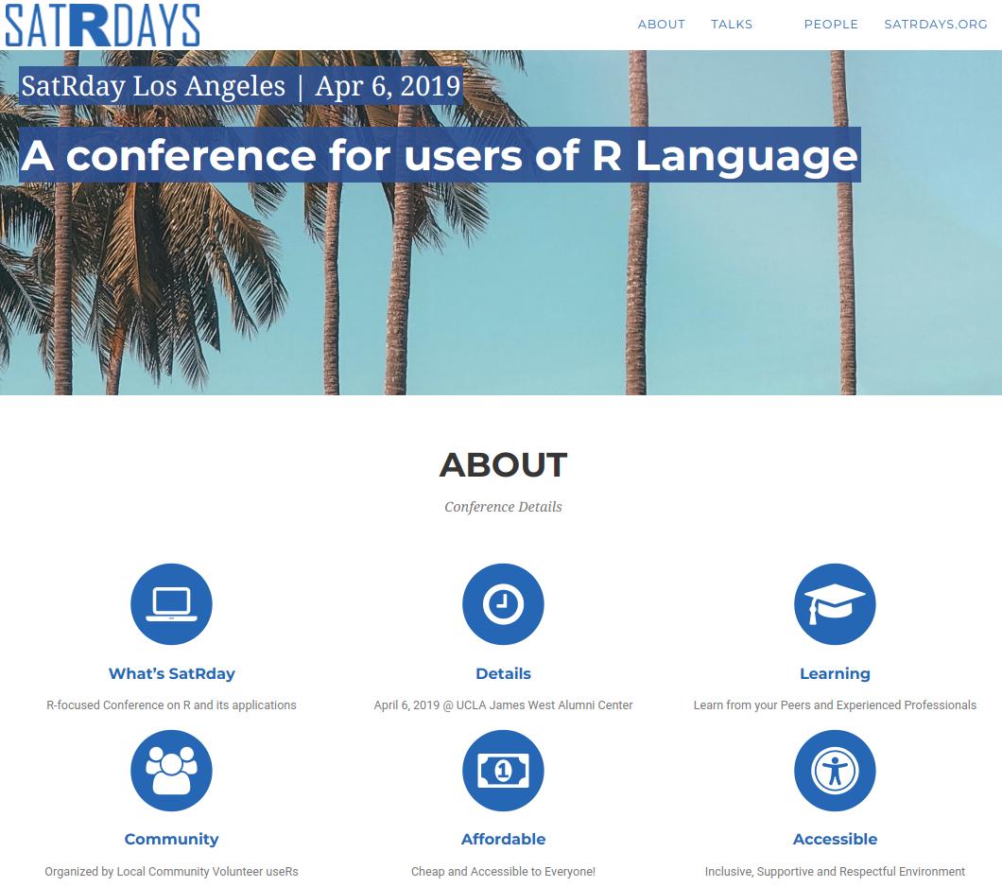The image size is (1002, 887).
Task: Click 'A conference for users of R Language' headline
Action: pyautogui.click(x=440, y=155)
